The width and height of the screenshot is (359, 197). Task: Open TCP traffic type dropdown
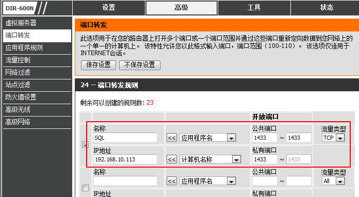[x=333, y=138]
